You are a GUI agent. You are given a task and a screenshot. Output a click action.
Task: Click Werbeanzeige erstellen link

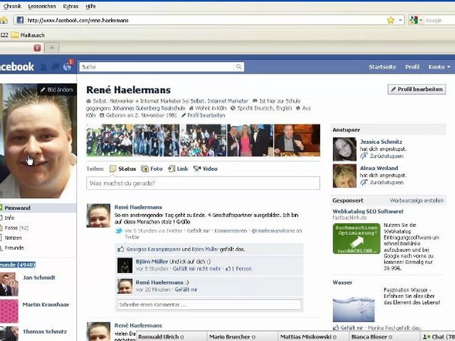pos(417,201)
